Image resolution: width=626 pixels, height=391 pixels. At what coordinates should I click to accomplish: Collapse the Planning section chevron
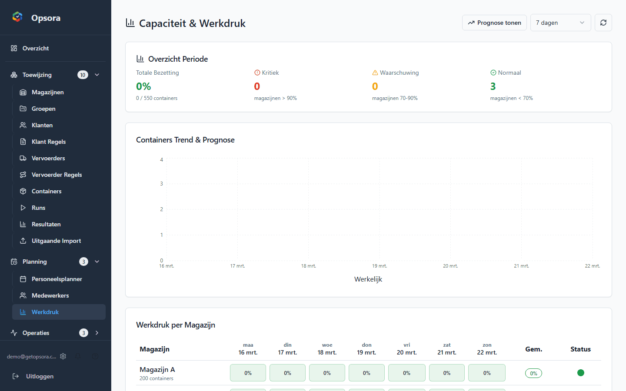97,262
